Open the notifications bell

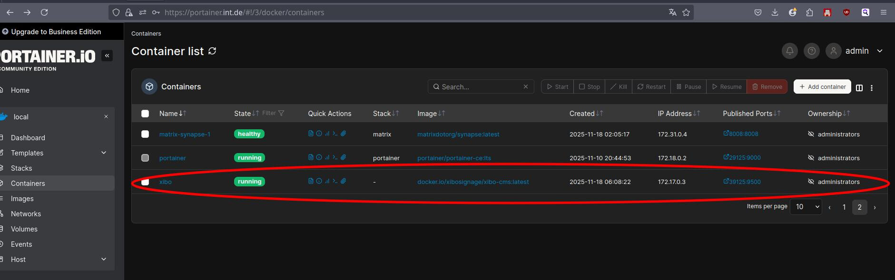click(x=789, y=51)
